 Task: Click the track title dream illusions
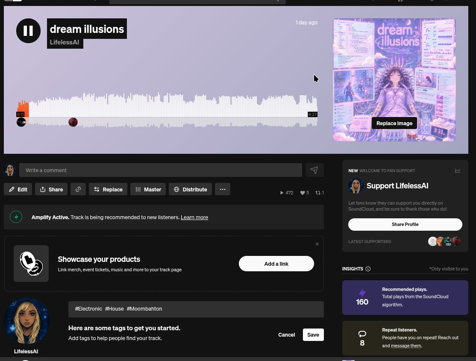87,29
